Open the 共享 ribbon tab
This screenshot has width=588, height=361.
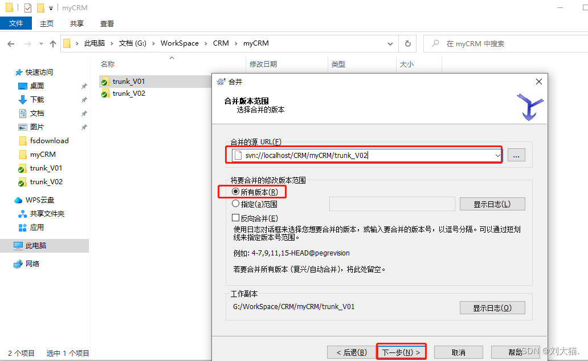tap(76, 23)
